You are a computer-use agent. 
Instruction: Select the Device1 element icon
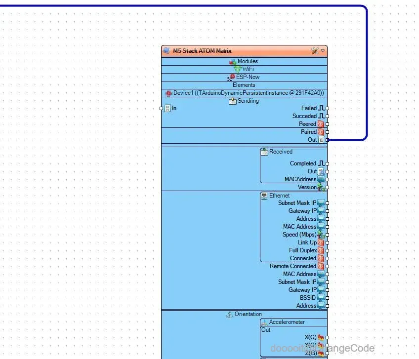point(168,93)
